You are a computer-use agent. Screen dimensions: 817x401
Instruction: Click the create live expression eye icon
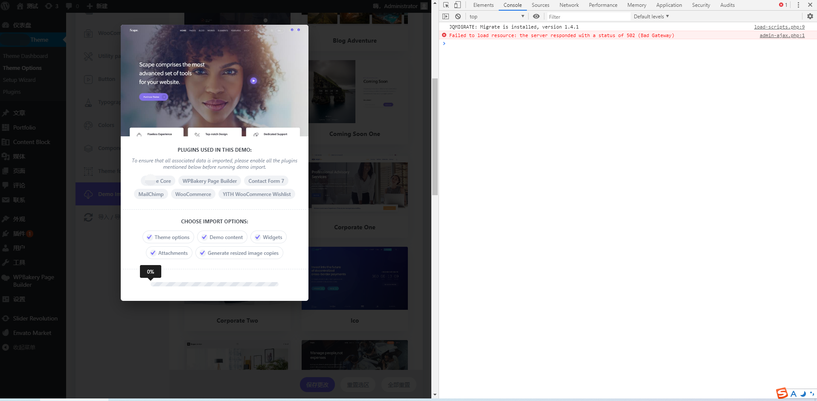coord(536,17)
